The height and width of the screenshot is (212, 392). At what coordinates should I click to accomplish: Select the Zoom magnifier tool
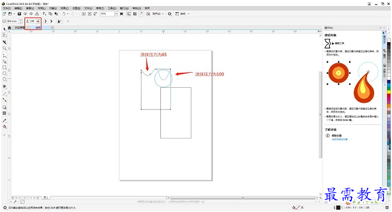[4, 48]
